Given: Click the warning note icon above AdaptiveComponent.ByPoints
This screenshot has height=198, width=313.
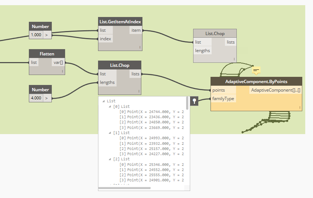Looking at the screenshot, I should click(256, 70).
